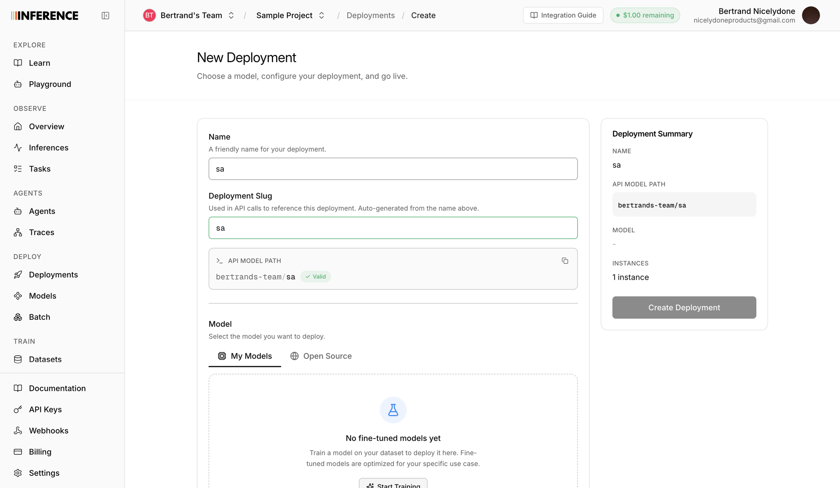The height and width of the screenshot is (488, 840).
Task: Click the INFERENCE logo
Action: click(x=45, y=15)
